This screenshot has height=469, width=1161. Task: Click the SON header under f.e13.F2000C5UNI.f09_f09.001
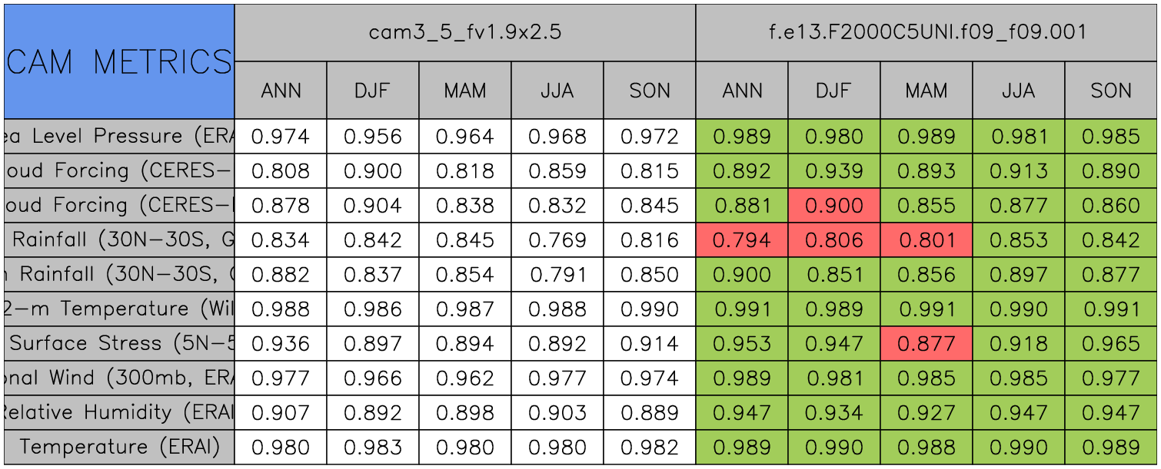click(x=1111, y=91)
